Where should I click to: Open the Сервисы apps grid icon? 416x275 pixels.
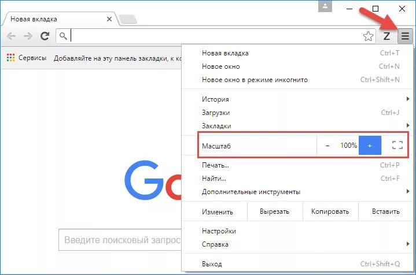[x=10, y=58]
